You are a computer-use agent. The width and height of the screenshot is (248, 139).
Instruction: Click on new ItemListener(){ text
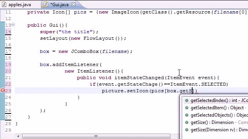click(94, 71)
